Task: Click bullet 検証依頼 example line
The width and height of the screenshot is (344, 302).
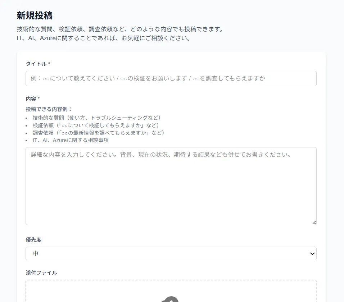Action: (96, 125)
